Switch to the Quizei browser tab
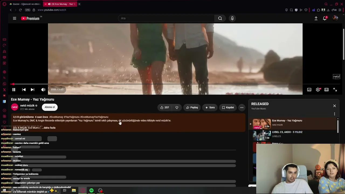The width and height of the screenshot is (345, 194). pos(25,4)
